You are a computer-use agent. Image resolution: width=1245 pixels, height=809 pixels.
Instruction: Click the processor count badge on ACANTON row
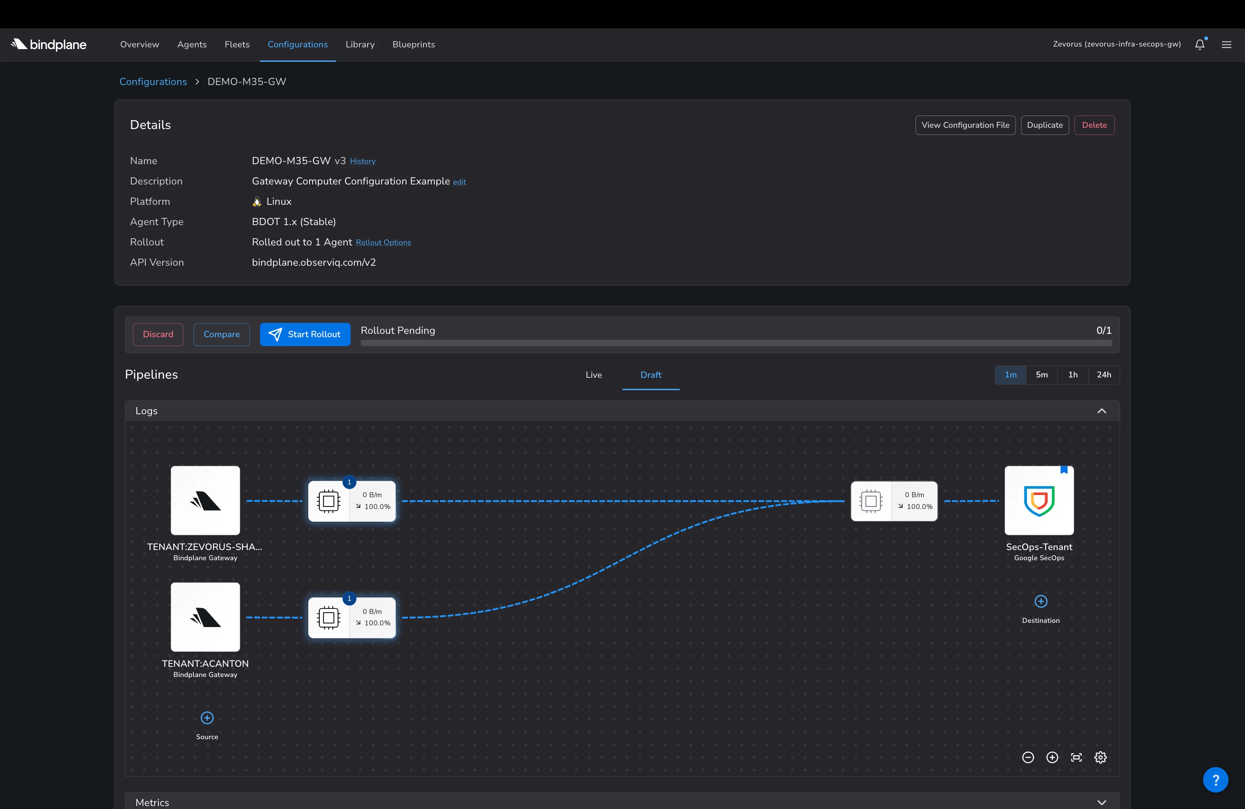click(x=349, y=598)
